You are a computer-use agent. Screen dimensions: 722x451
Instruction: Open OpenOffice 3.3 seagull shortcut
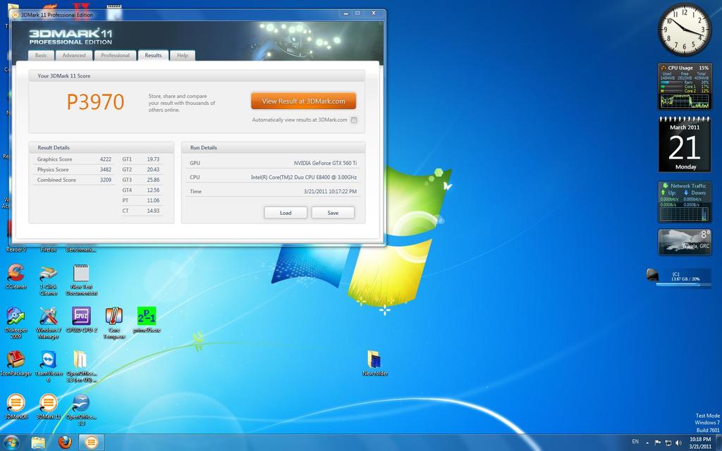pos(81,409)
